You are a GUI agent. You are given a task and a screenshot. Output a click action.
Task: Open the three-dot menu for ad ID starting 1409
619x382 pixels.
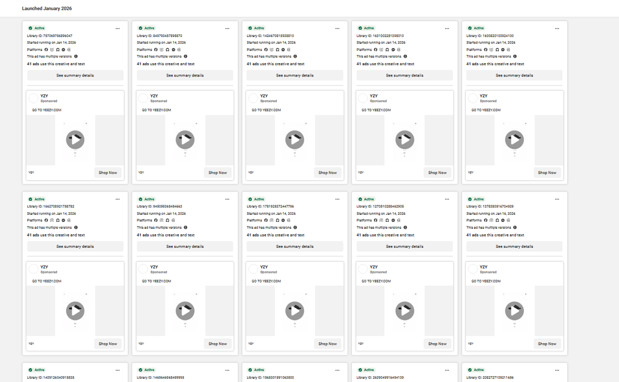click(x=118, y=370)
